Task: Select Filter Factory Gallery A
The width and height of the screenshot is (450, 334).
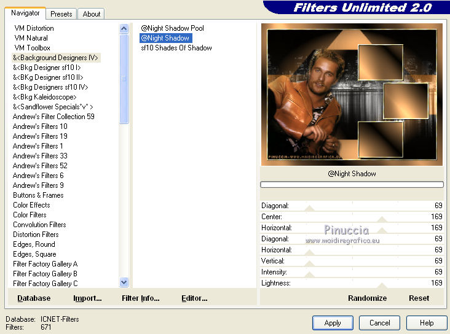Action: click(45, 264)
